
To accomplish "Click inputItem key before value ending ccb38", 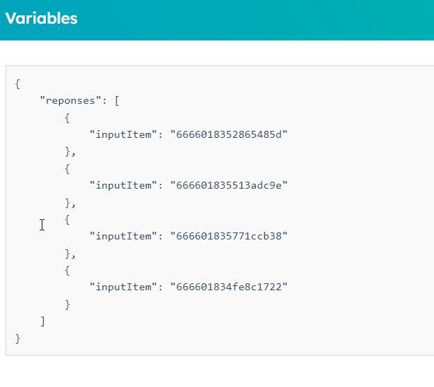I will 121,236.
